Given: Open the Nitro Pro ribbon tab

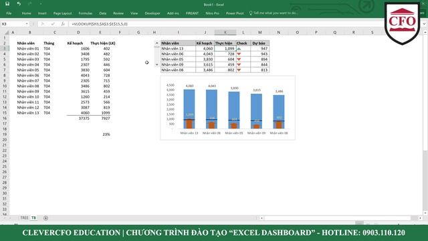Looking at the screenshot, I should pyautogui.click(x=213, y=13).
